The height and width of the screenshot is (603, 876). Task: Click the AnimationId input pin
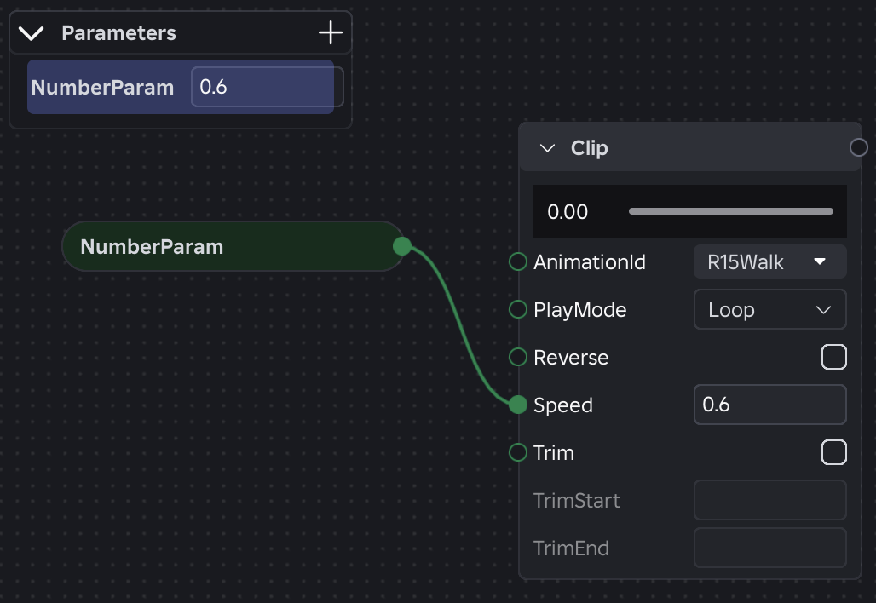pos(518,261)
